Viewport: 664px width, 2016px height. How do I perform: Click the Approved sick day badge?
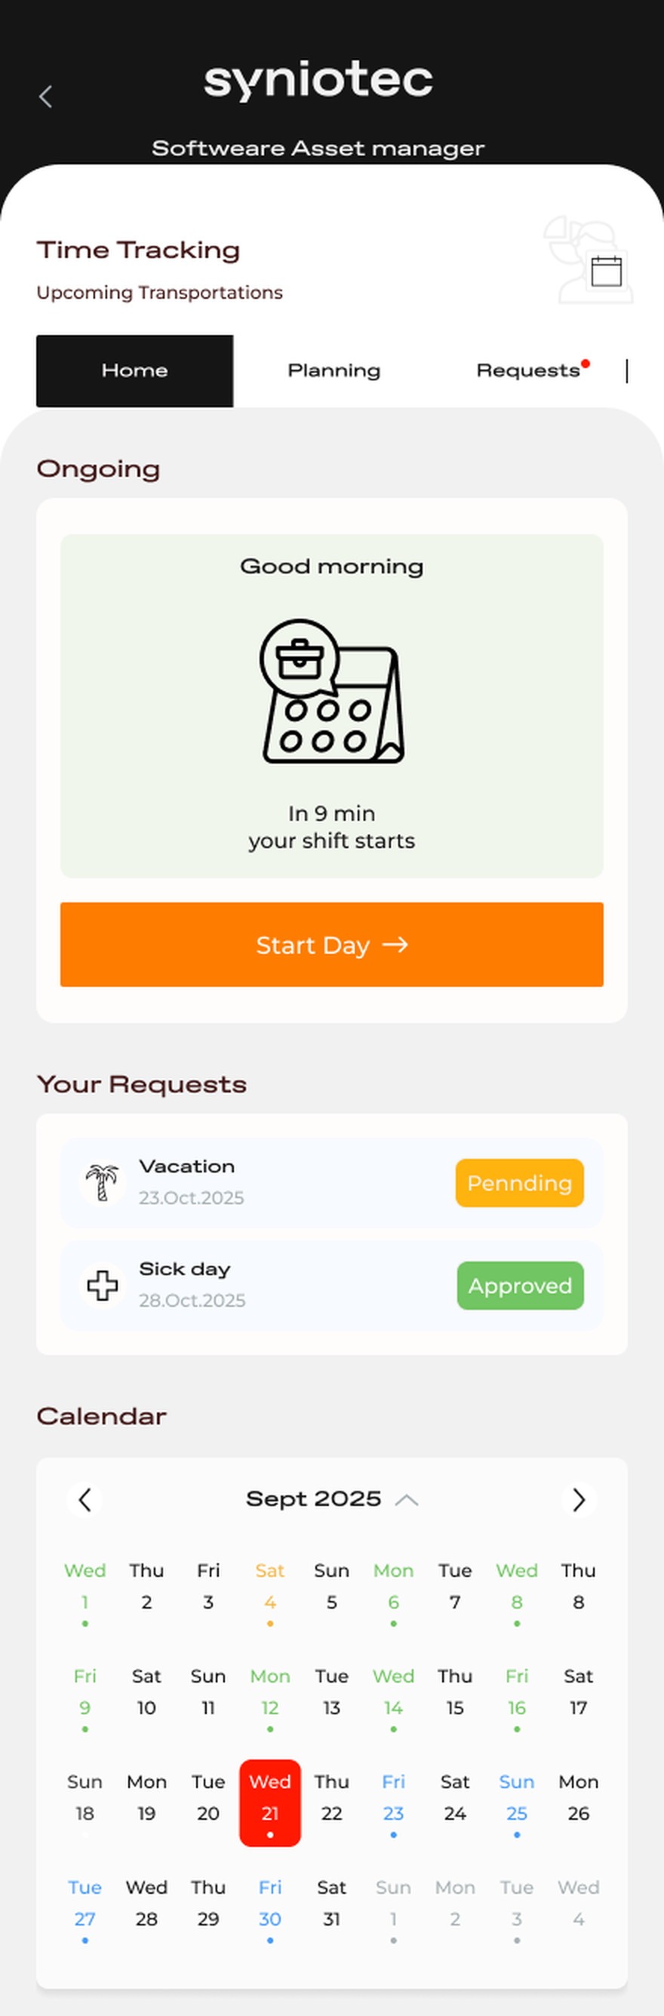[521, 1285]
